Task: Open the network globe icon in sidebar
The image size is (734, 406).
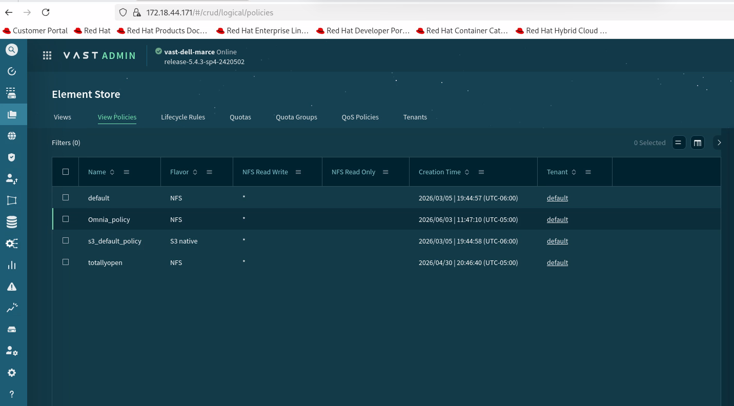Action: pos(12,136)
